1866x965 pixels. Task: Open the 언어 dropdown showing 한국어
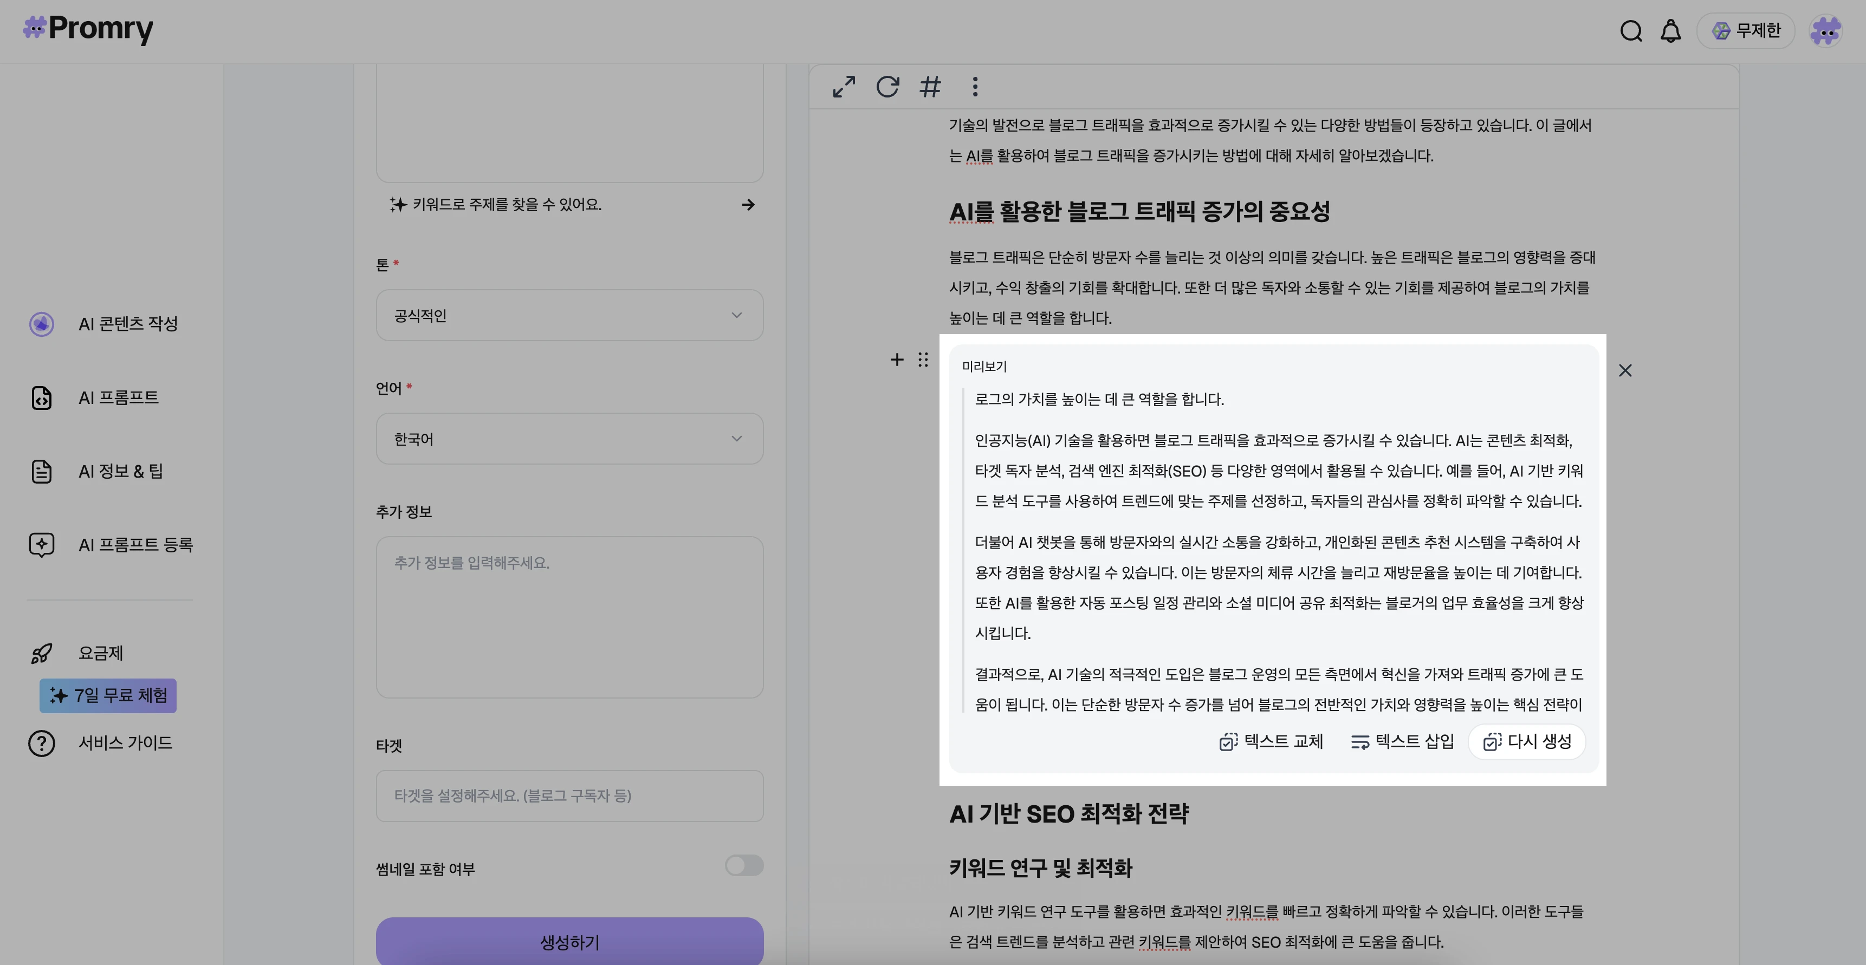click(569, 439)
